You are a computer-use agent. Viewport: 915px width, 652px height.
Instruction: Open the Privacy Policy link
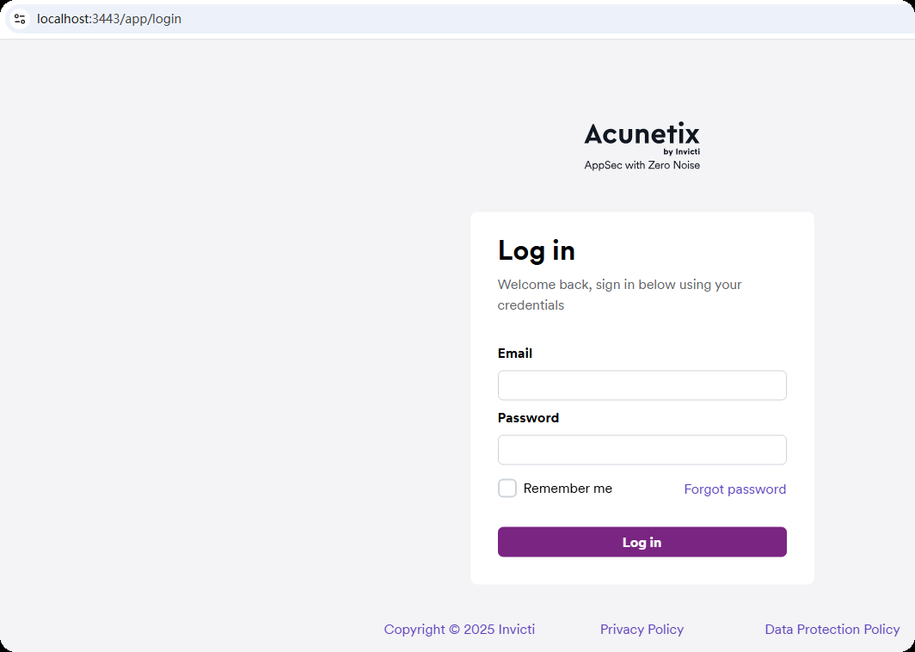(x=642, y=630)
